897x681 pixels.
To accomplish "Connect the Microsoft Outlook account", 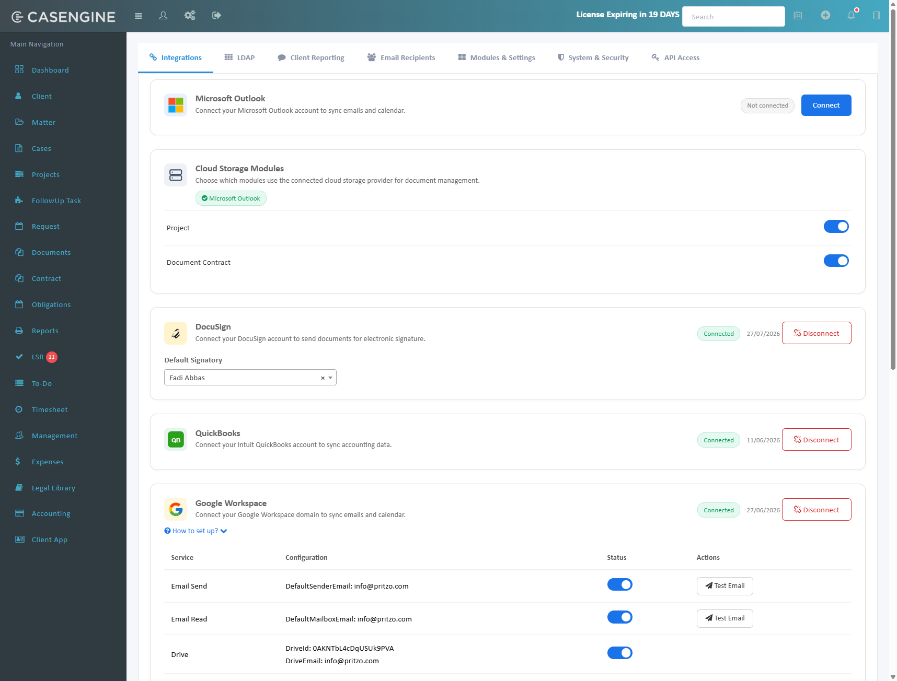I will click(x=826, y=105).
